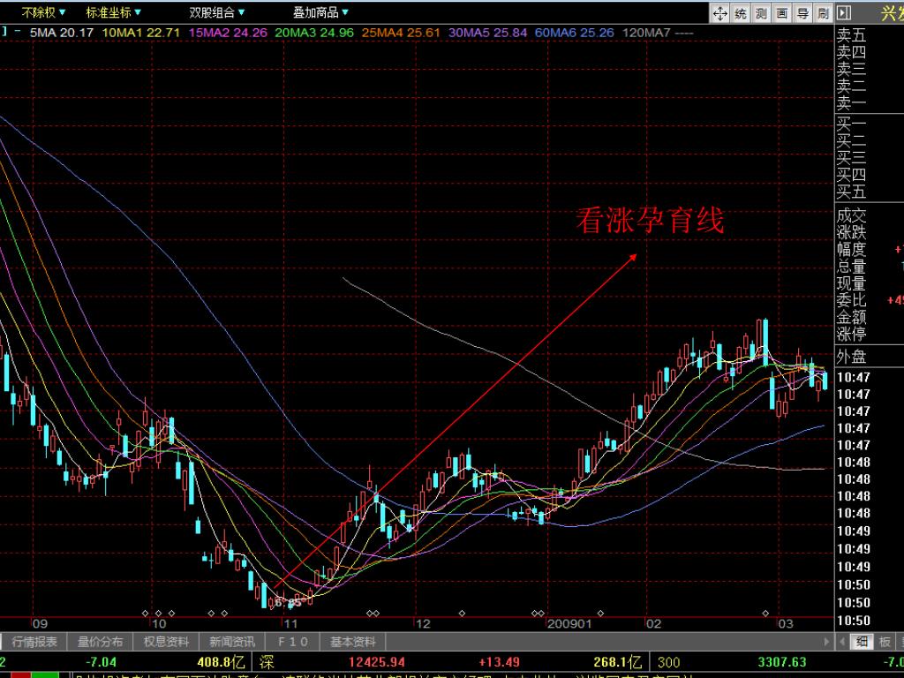Viewport: 904px width, 678px height.
Task: Click the 03 month marker on time axis
Action: 785,624
